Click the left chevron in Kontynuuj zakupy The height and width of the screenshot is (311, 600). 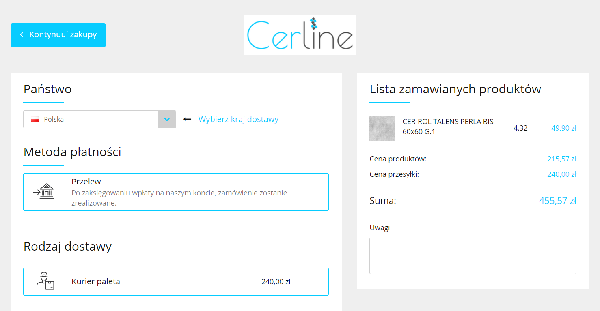tap(22, 35)
